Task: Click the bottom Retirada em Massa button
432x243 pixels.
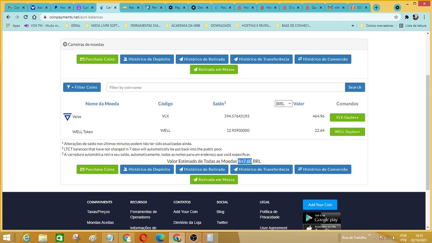Action: click(x=214, y=180)
